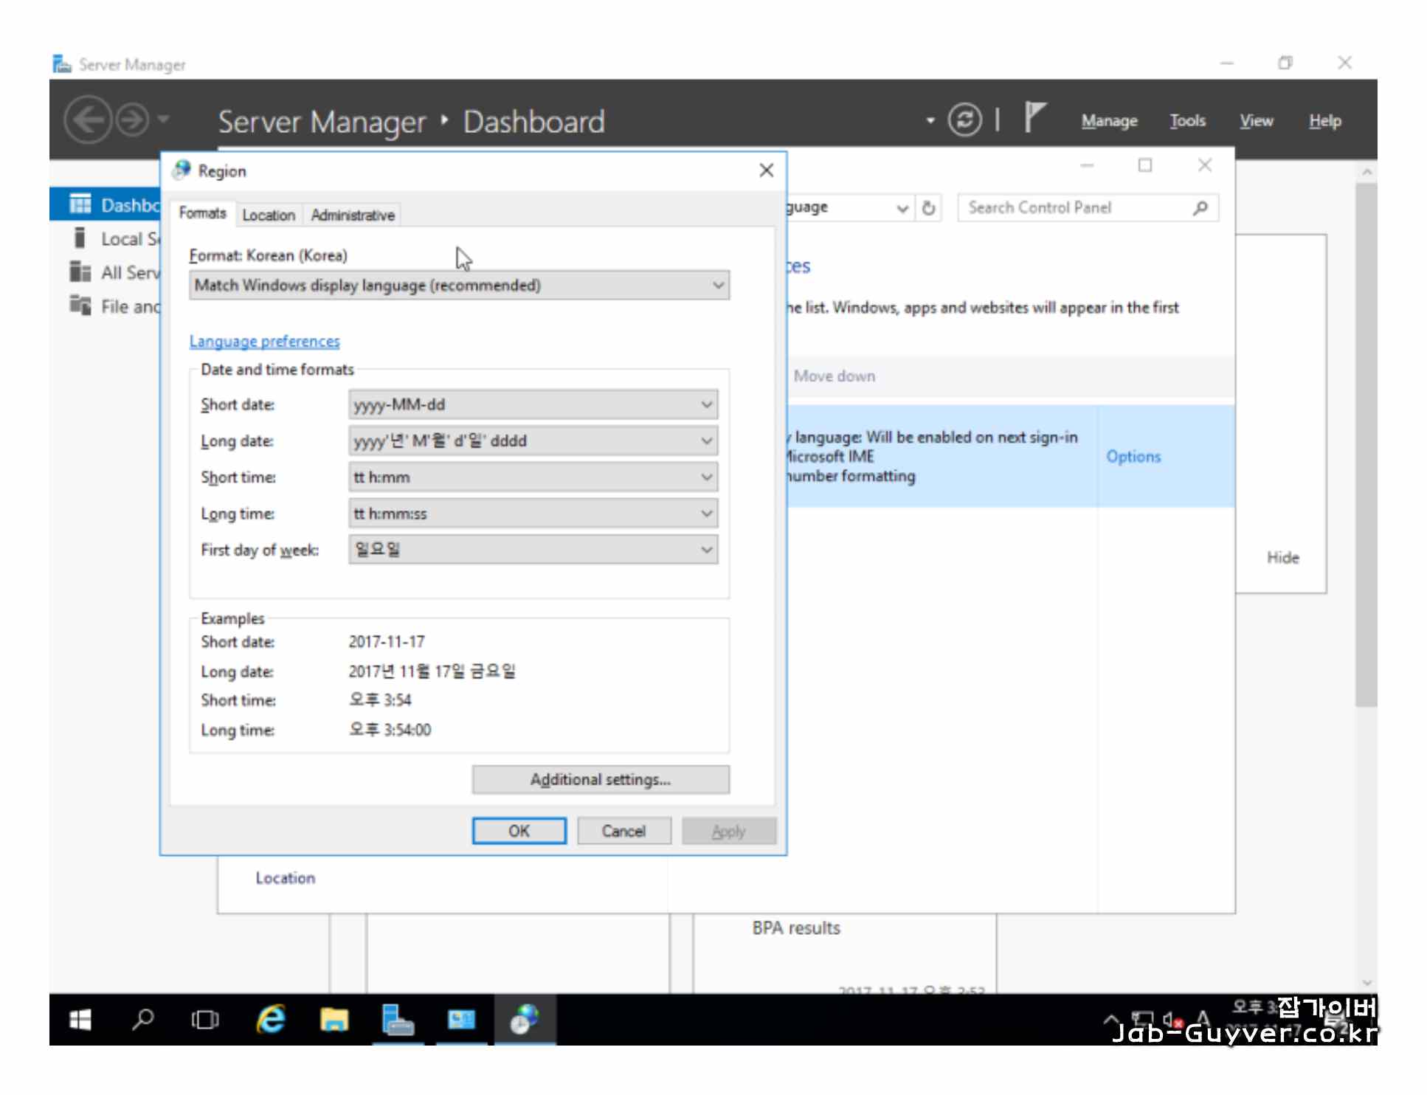
Task: Open the Long time format dropdown
Action: (533, 514)
